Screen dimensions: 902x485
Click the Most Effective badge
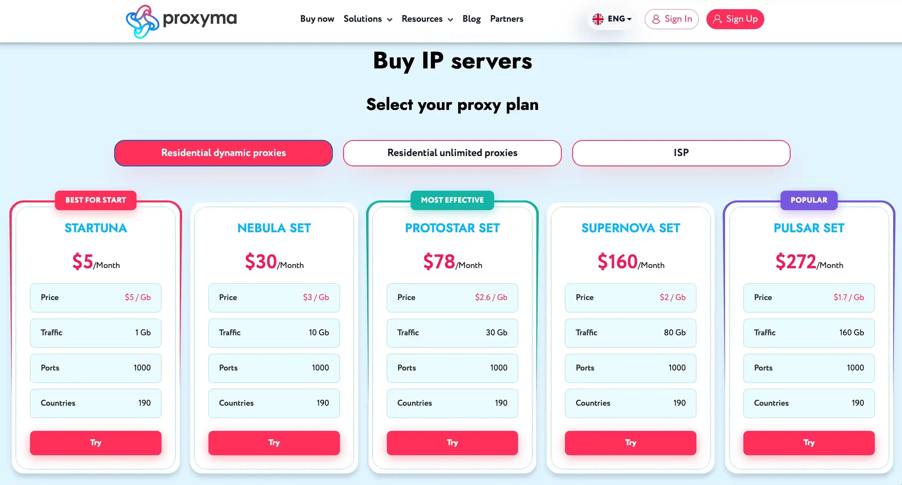[452, 200]
